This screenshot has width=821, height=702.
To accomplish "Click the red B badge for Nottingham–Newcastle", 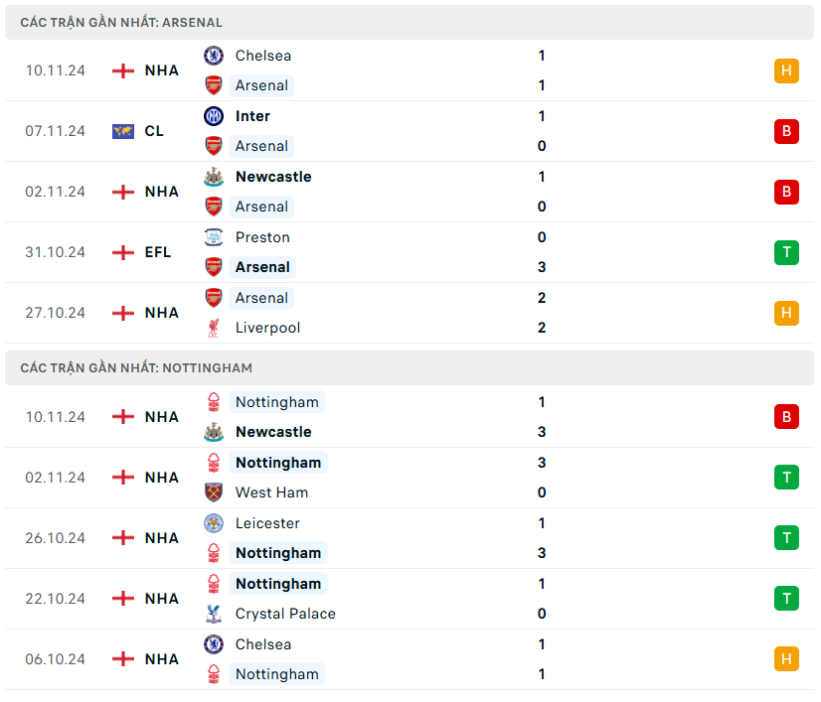I will [x=786, y=417].
